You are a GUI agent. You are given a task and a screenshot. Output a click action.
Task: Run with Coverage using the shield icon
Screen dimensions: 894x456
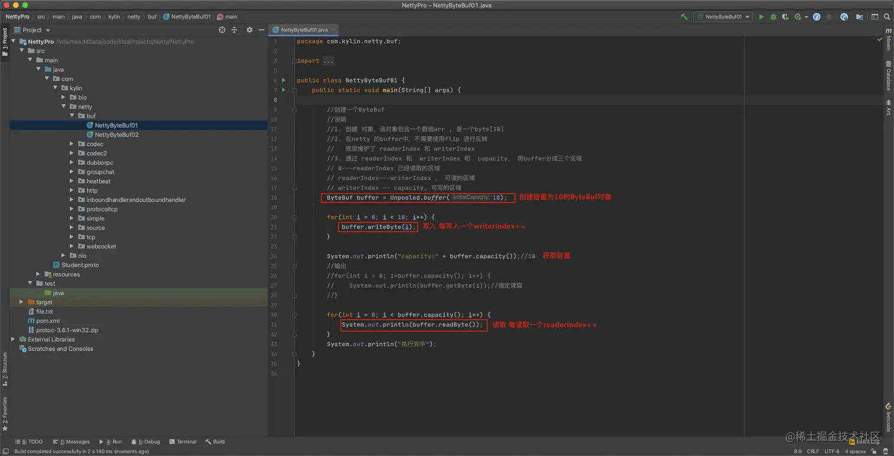785,17
